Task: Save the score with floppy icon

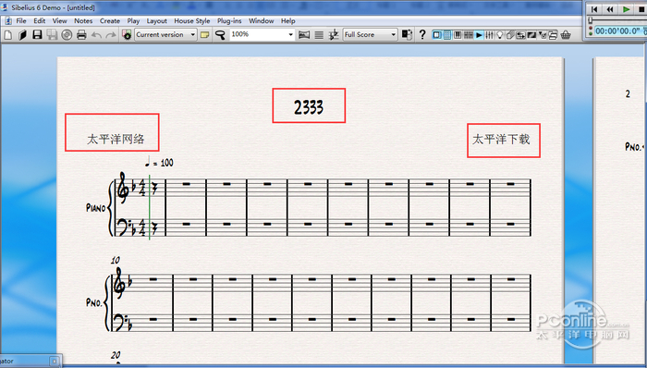Action: point(37,35)
